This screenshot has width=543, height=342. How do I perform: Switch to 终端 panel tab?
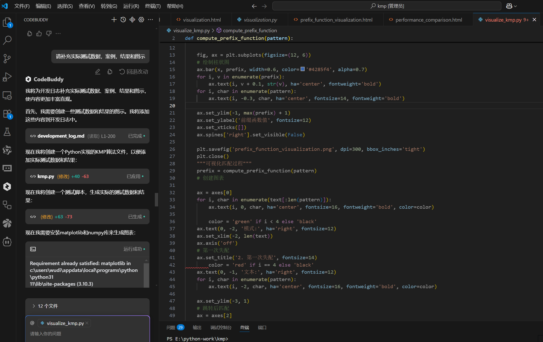tap(245, 328)
